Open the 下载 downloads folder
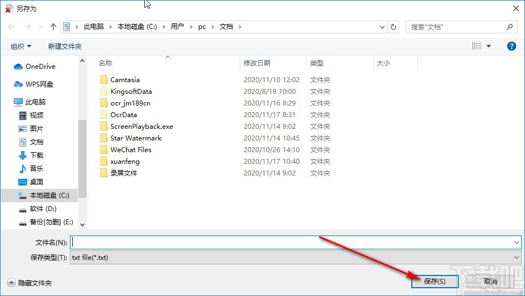This screenshot has height=296, width=525. point(31,155)
